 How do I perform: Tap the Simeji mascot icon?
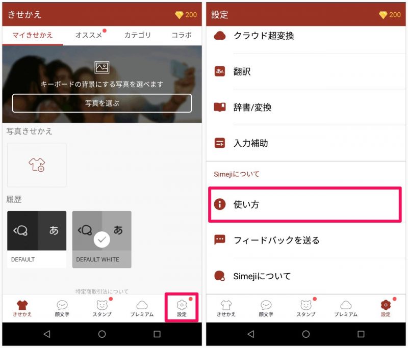[220, 276]
